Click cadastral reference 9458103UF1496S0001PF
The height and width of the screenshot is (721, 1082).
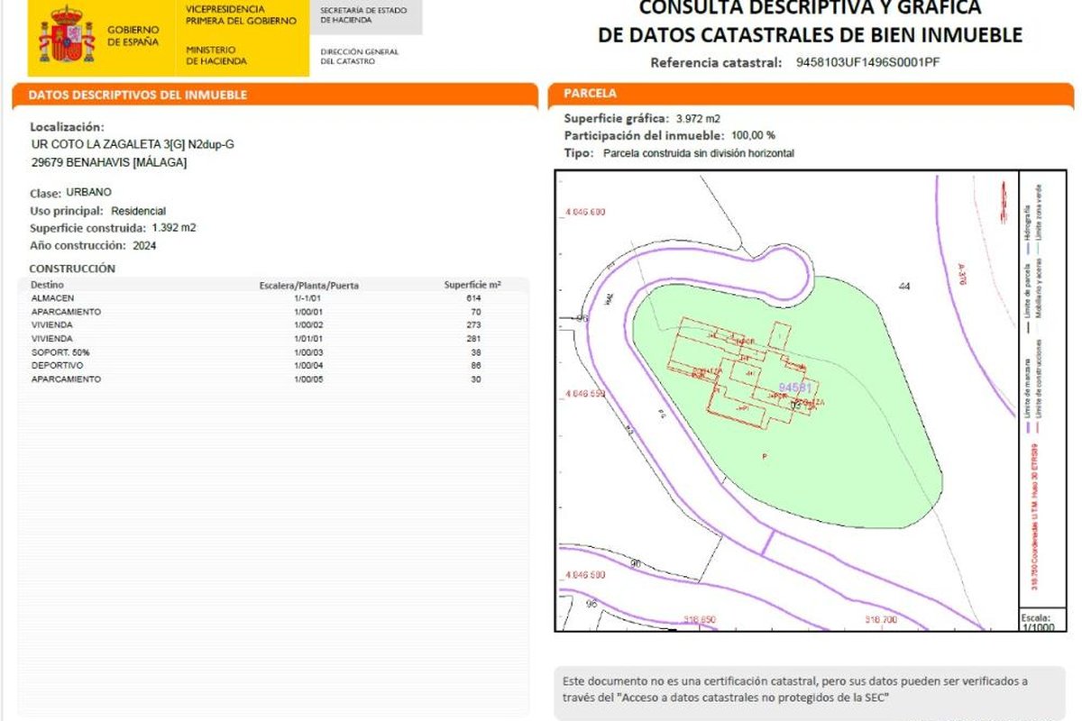click(x=868, y=63)
